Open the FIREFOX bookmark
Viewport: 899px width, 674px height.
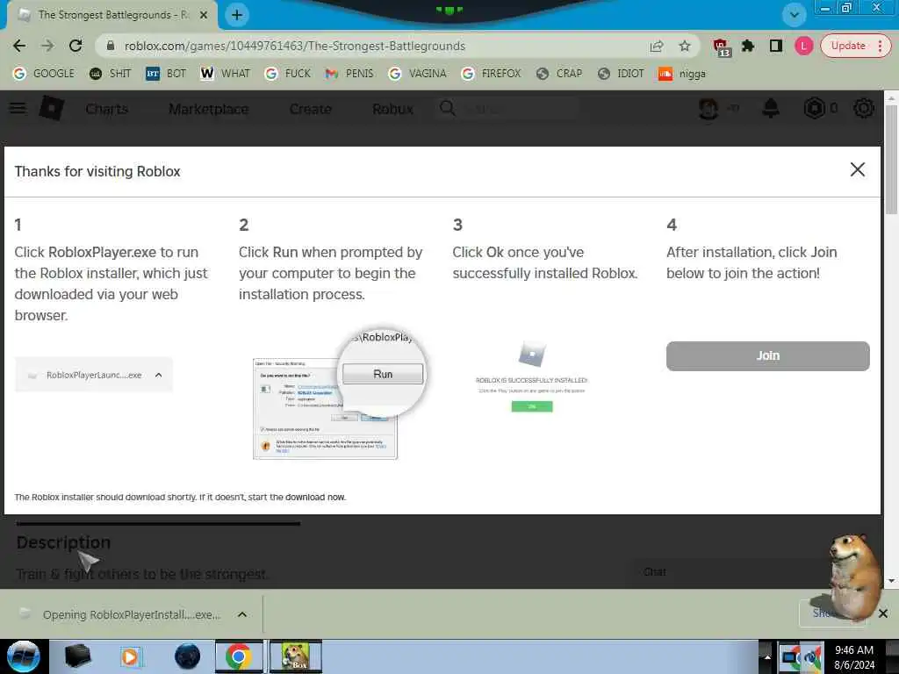pyautogui.click(x=492, y=74)
